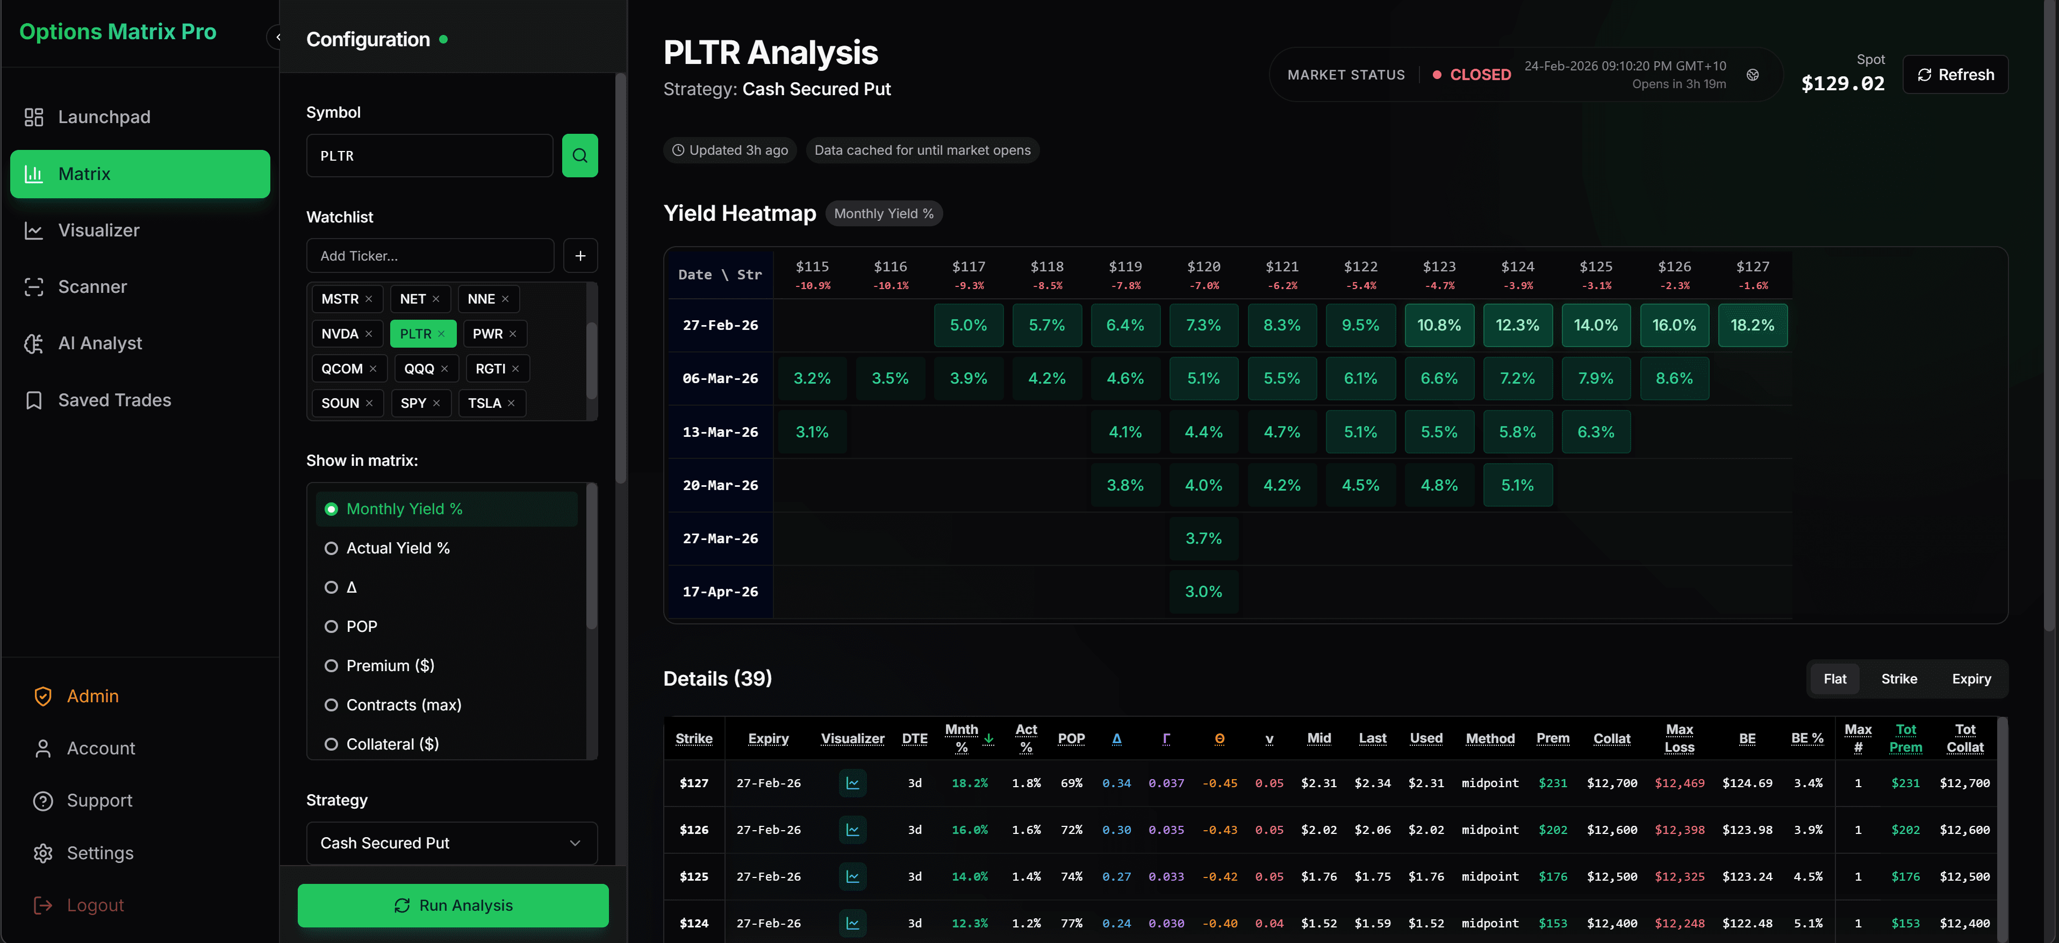Sort details by Mnth % column
The image size is (2059, 943).
tap(968, 738)
